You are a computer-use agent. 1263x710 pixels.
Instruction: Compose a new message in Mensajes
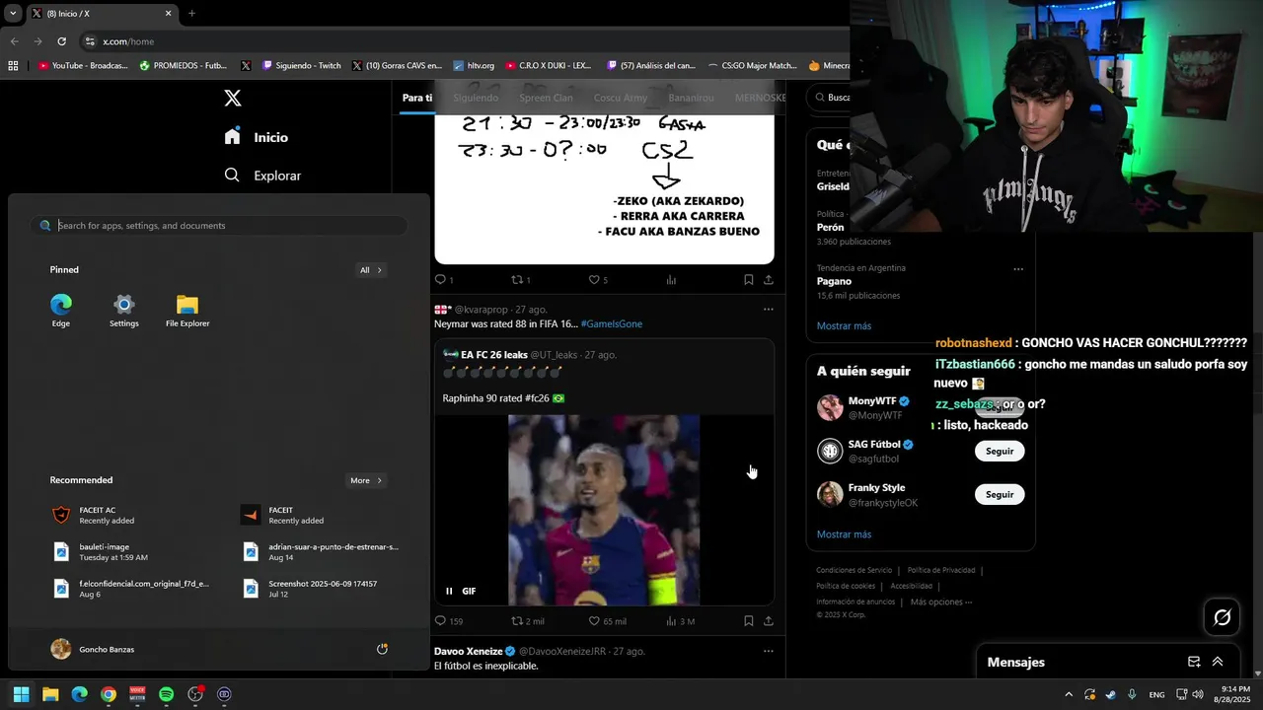click(1194, 662)
